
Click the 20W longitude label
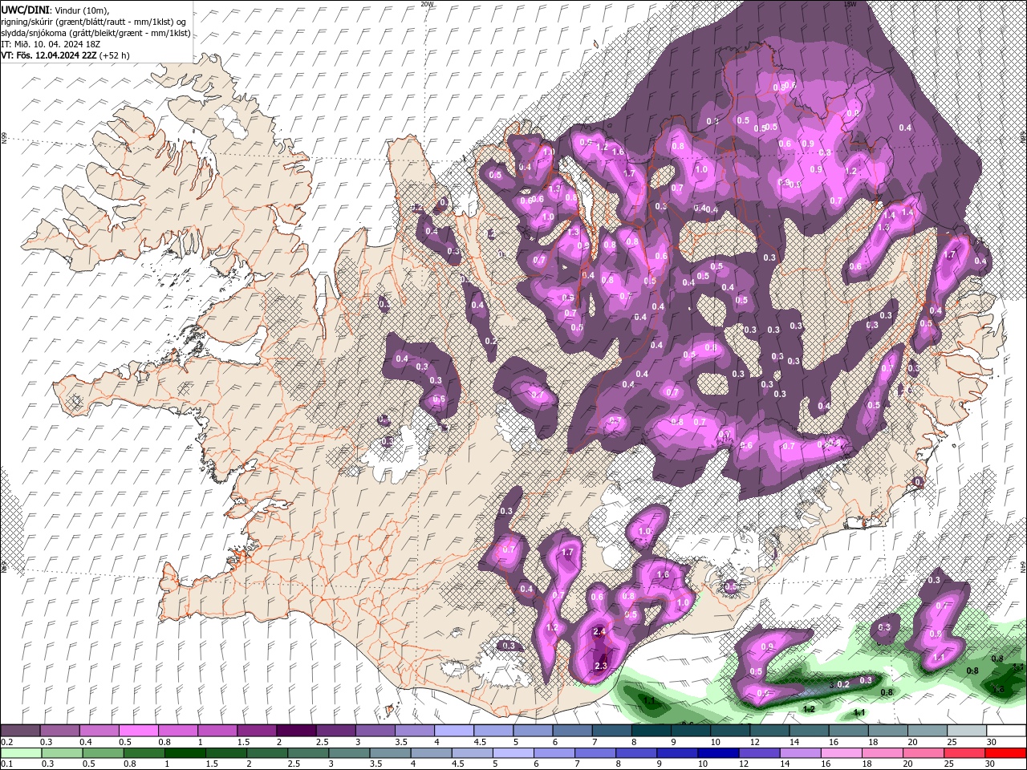point(427,4)
